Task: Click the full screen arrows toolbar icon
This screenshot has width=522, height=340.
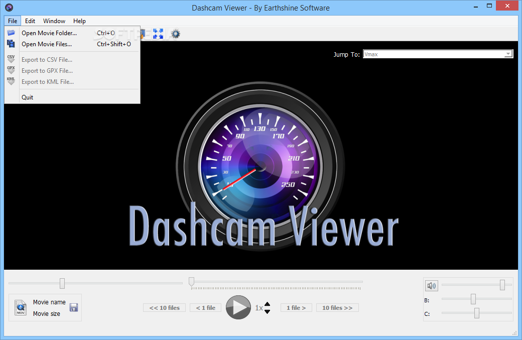Action: pyautogui.click(x=158, y=34)
